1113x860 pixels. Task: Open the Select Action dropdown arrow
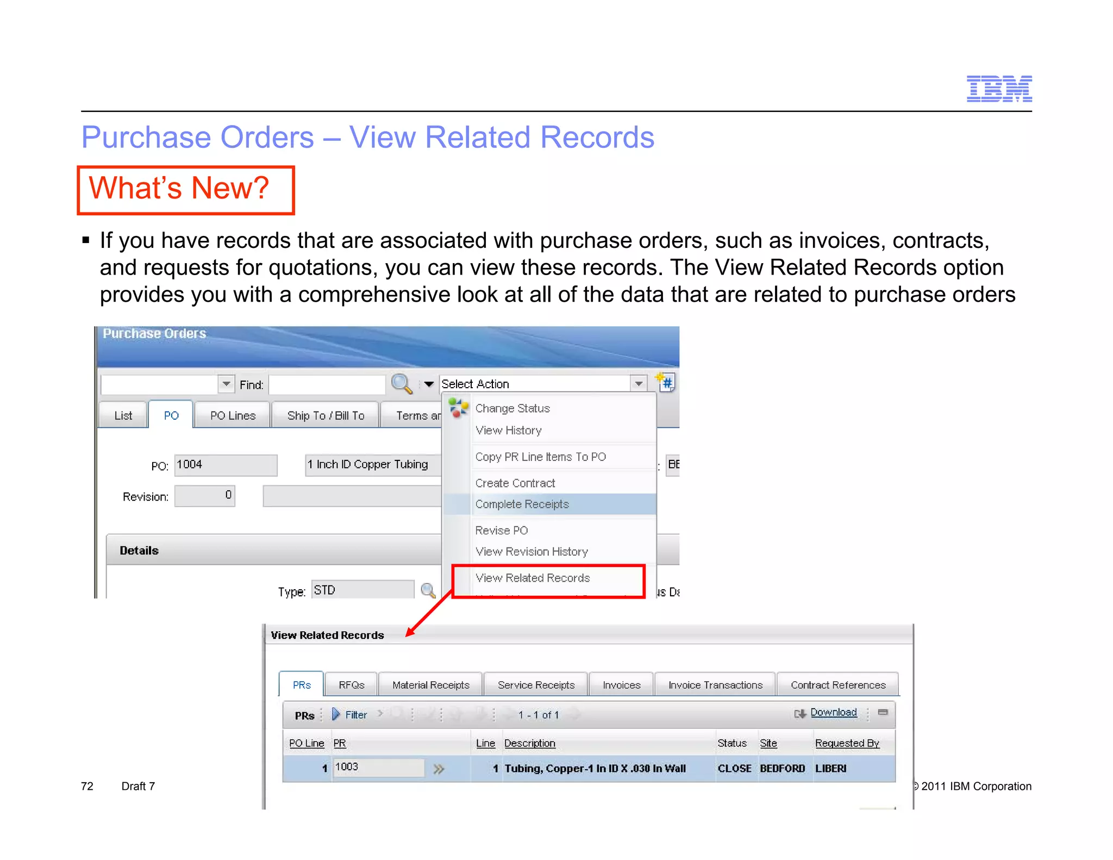[639, 384]
